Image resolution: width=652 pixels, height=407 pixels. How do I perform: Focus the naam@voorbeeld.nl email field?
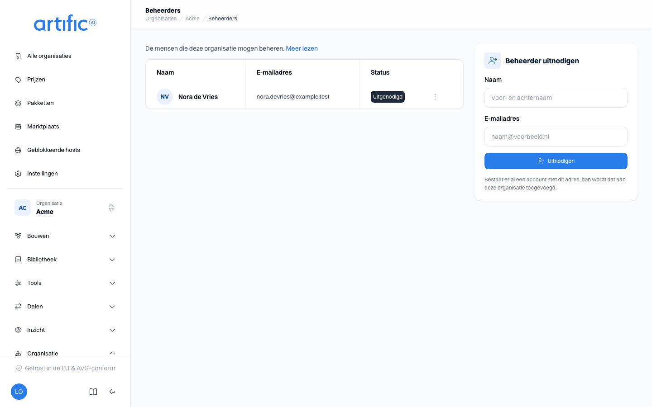[556, 137]
